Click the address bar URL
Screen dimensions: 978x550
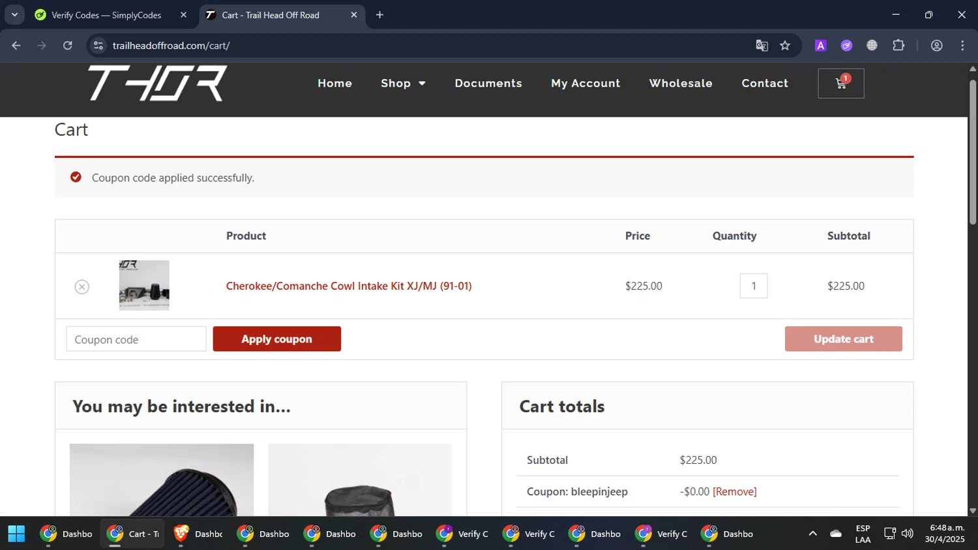(171, 46)
